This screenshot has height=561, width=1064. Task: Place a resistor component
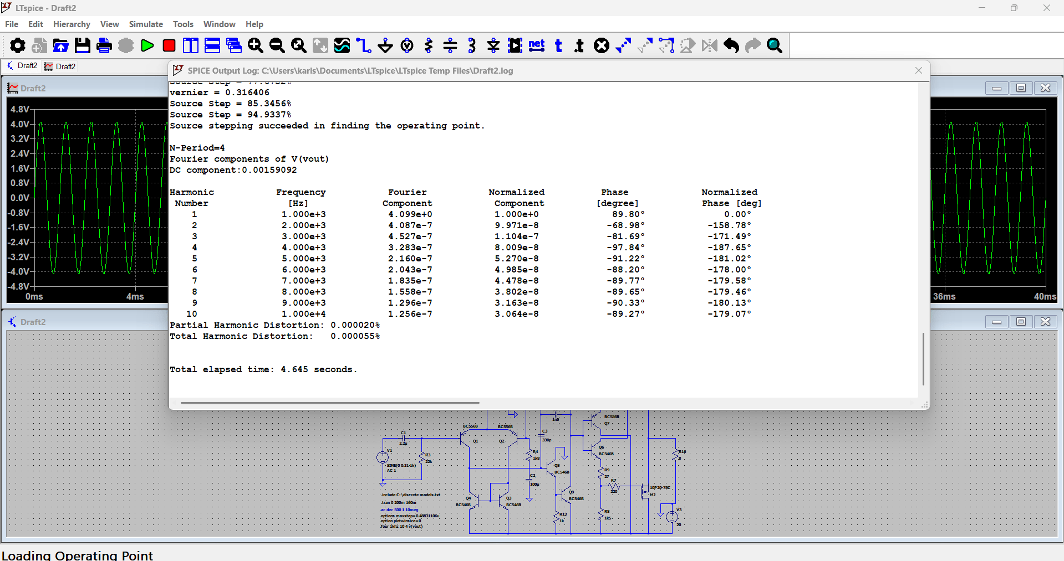[428, 45]
